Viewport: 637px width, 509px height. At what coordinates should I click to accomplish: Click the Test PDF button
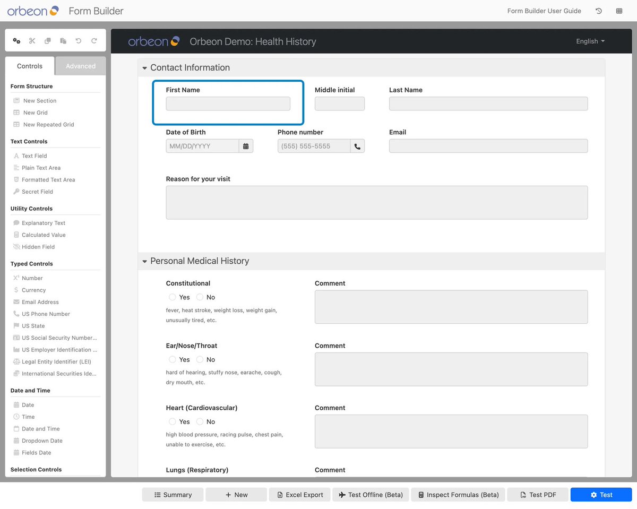[538, 495]
